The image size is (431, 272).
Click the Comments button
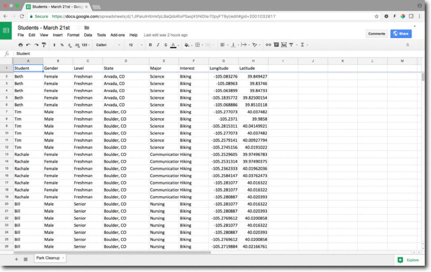click(x=377, y=34)
